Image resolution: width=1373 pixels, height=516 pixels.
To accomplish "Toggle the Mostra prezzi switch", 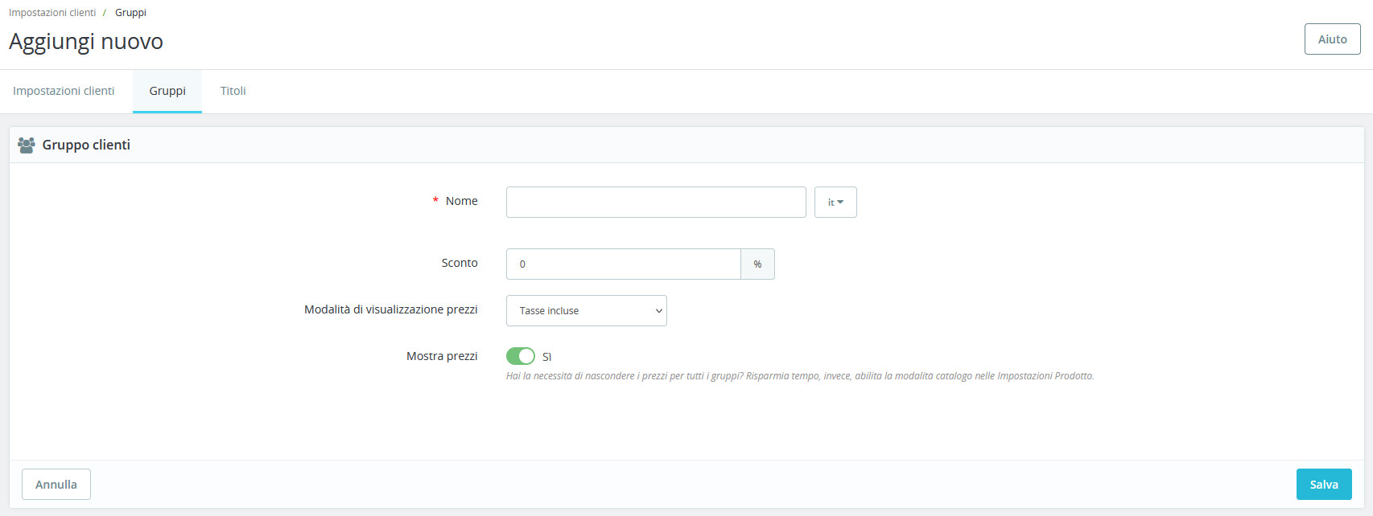I will click(521, 356).
